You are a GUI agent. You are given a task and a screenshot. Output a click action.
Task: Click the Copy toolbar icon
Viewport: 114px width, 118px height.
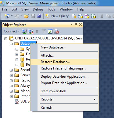(x=108, y=16)
